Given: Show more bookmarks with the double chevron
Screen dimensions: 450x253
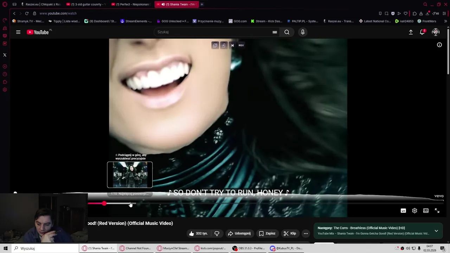Looking at the screenshot, I should click(445, 21).
